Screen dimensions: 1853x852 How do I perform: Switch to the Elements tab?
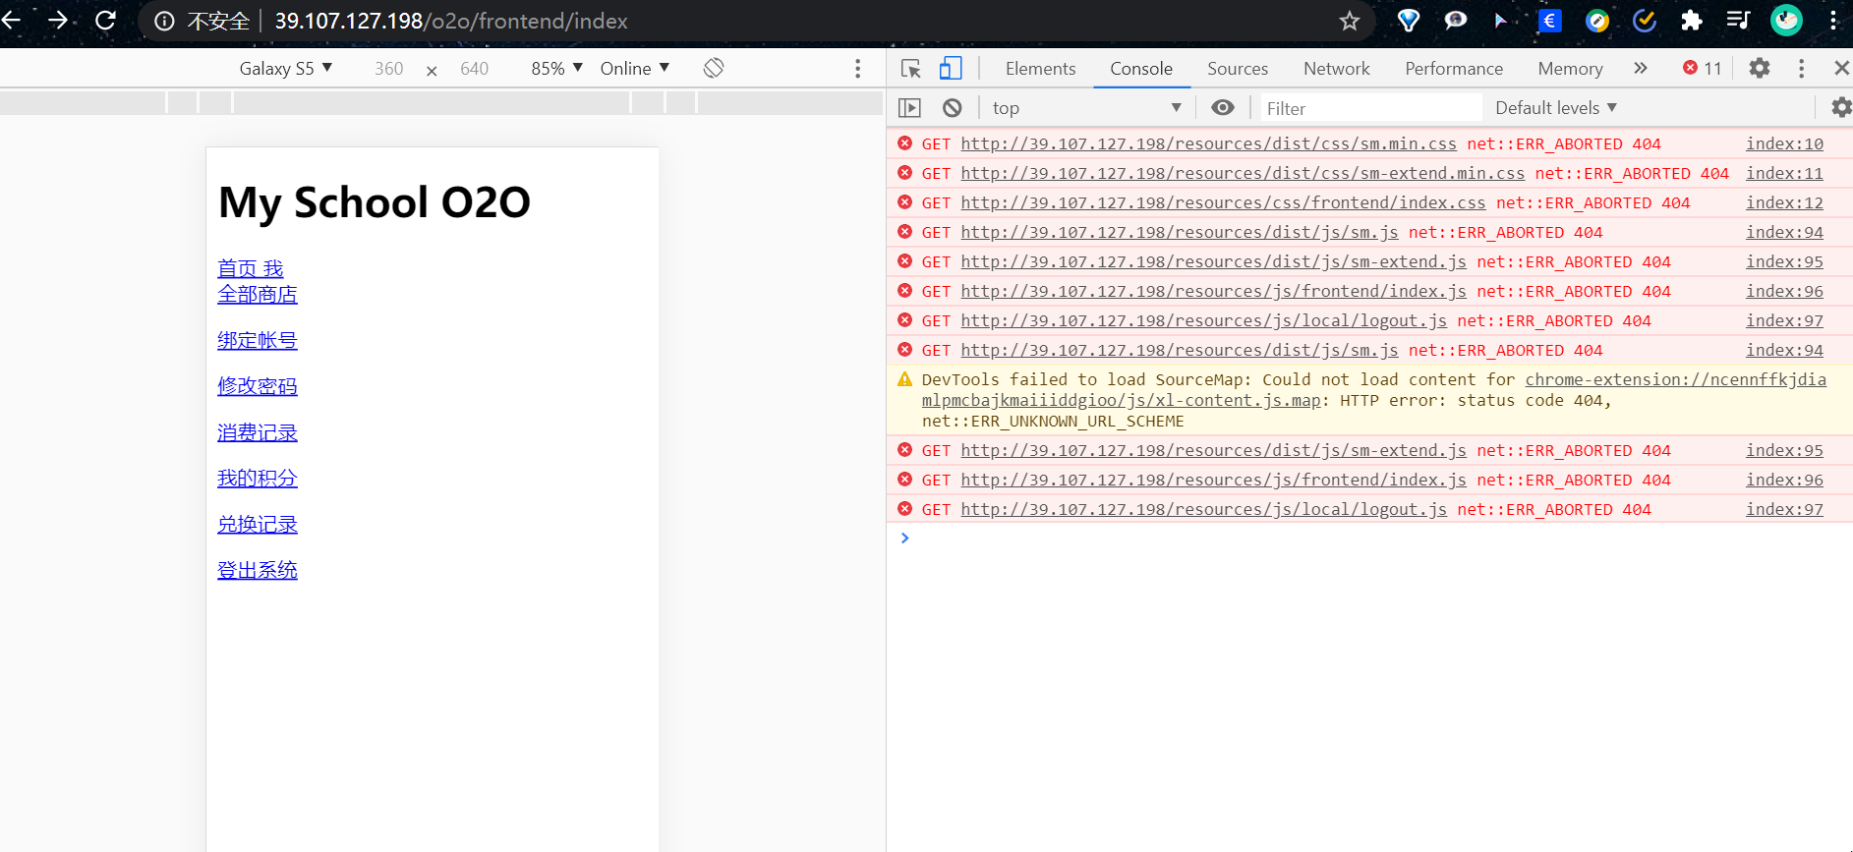(1040, 68)
